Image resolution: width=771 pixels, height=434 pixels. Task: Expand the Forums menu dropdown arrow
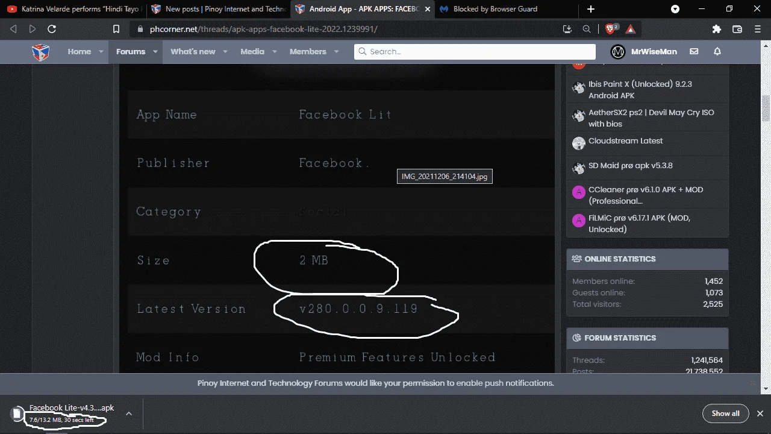click(x=155, y=52)
